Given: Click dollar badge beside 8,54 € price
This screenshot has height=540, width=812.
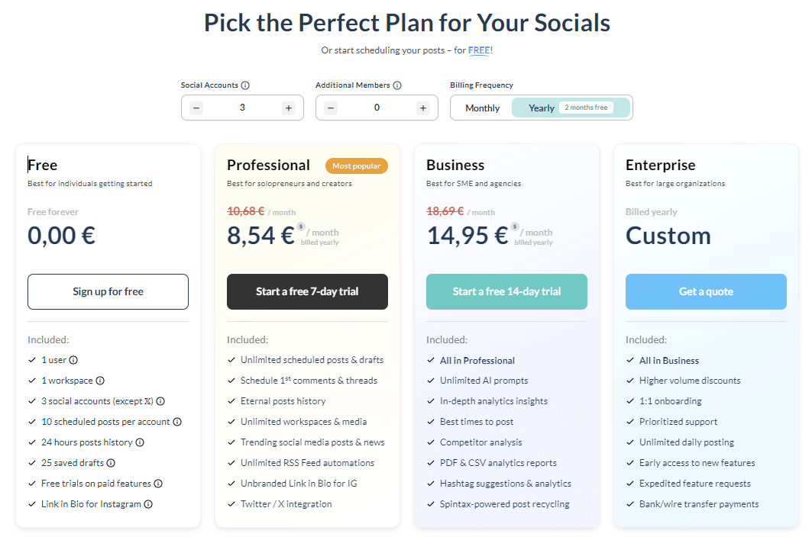Looking at the screenshot, I should [301, 227].
